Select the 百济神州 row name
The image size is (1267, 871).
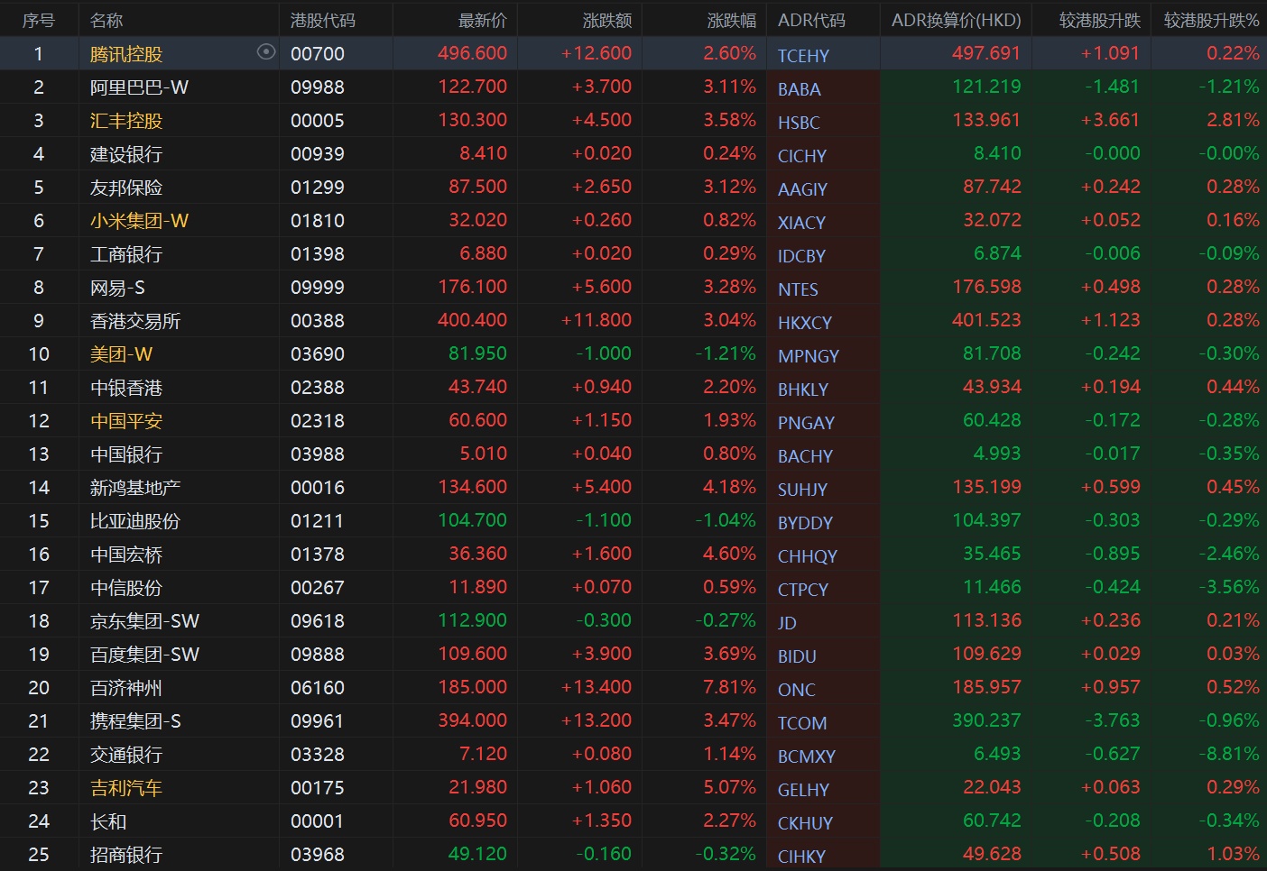126,688
